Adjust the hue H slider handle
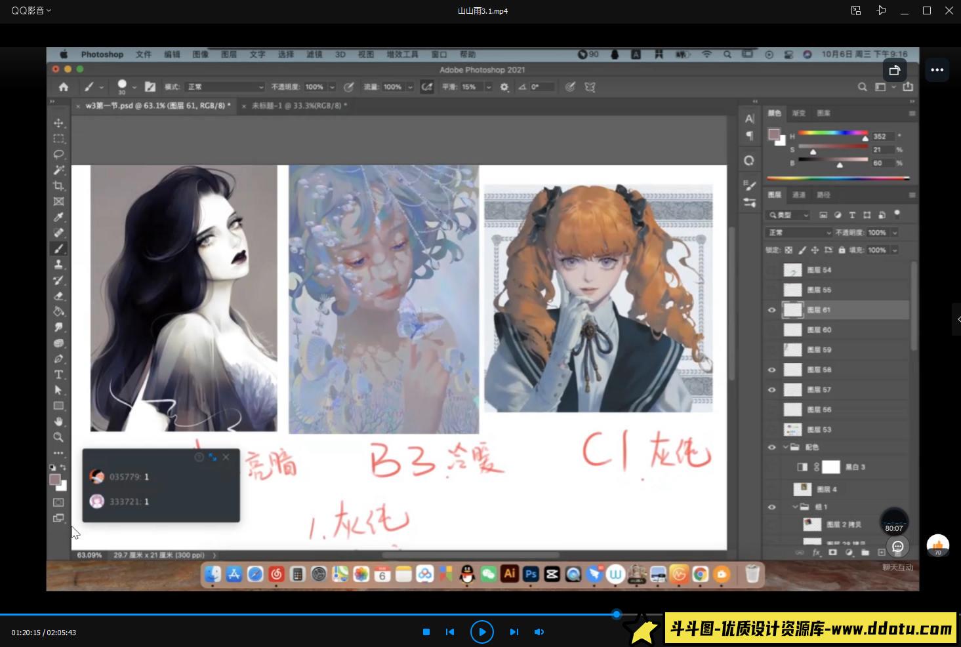Image resolution: width=961 pixels, height=647 pixels. click(865, 138)
